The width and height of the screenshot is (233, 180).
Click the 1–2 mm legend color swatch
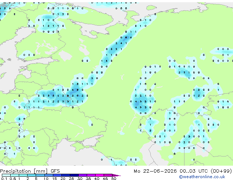click(23, 175)
